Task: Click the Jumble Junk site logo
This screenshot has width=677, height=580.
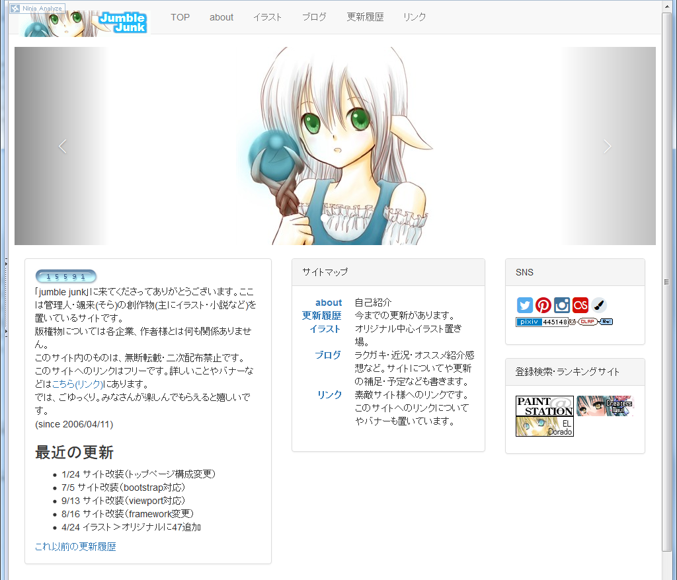Action: (x=85, y=23)
